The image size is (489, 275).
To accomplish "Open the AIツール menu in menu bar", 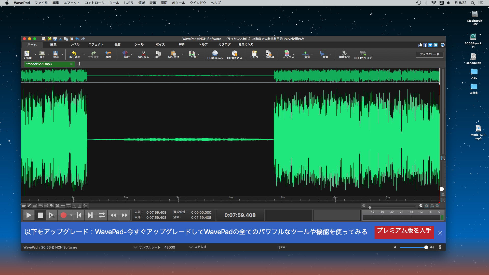I will coord(178,3).
